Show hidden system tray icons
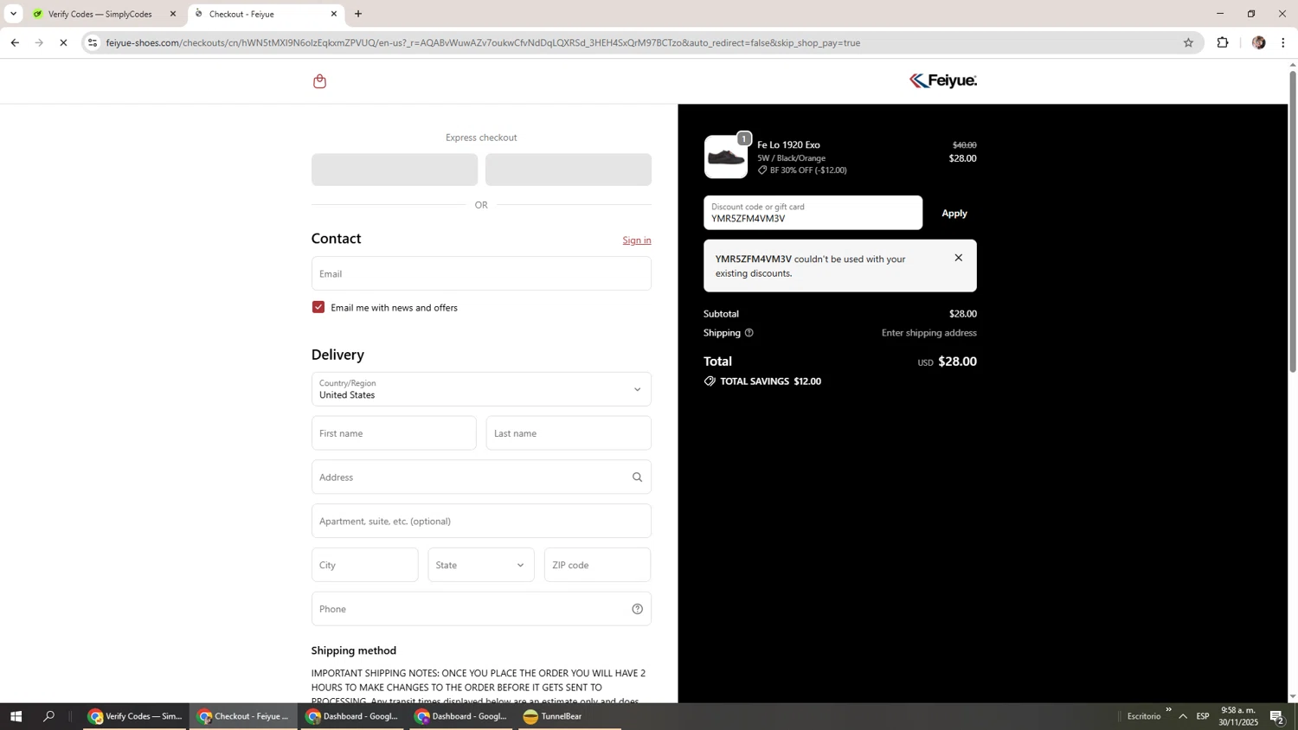Viewport: 1298px width, 730px height. [1183, 716]
